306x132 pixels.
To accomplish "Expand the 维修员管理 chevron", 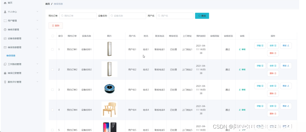I will pos(37,29).
